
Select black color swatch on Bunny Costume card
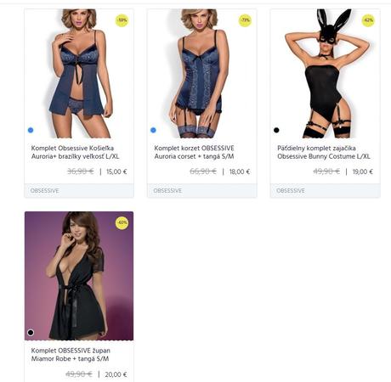click(276, 130)
